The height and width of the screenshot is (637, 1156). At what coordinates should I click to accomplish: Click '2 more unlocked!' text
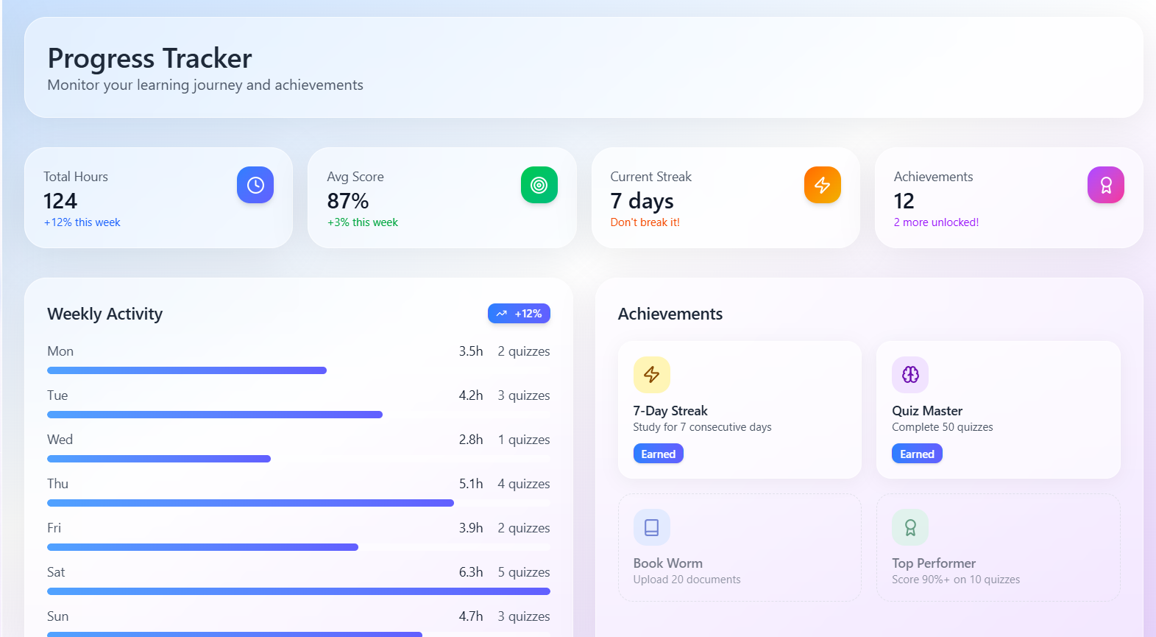(x=936, y=222)
